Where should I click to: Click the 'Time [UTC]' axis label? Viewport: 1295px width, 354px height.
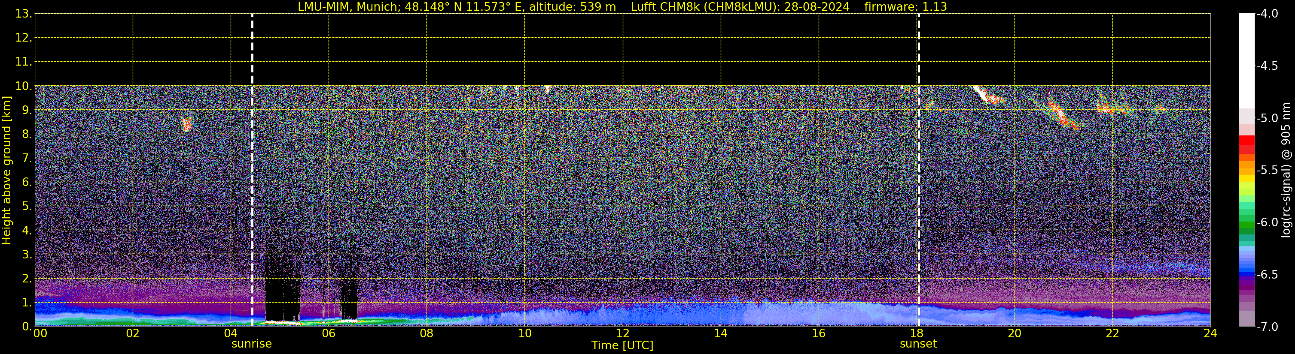tap(622, 345)
